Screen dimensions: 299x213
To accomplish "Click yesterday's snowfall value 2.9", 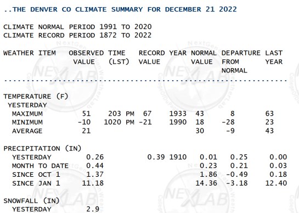I will (93, 209).
